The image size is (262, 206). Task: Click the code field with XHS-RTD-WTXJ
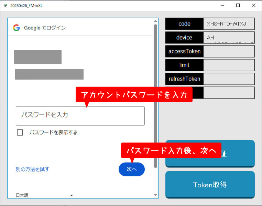point(229,24)
